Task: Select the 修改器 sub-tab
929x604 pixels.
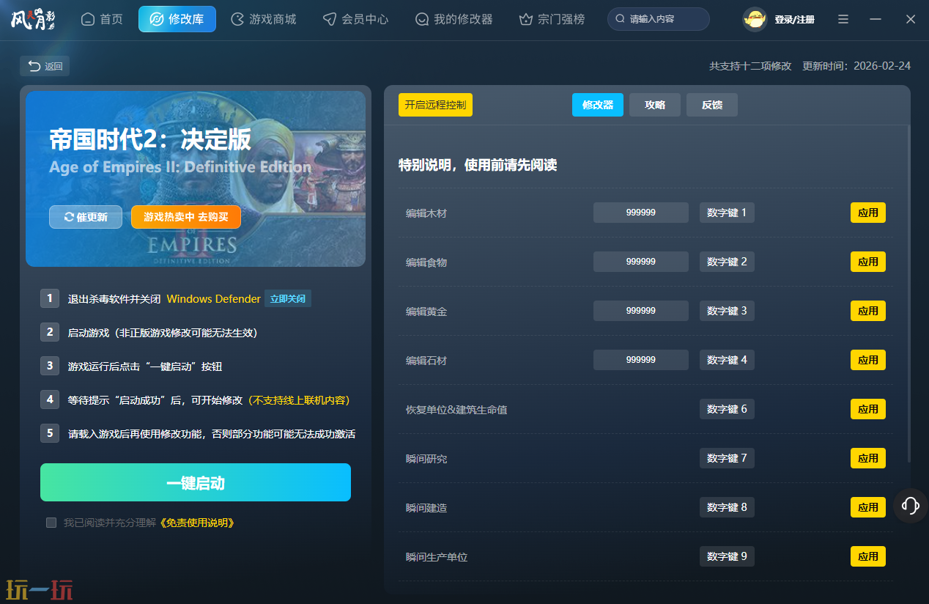Action: click(x=598, y=105)
